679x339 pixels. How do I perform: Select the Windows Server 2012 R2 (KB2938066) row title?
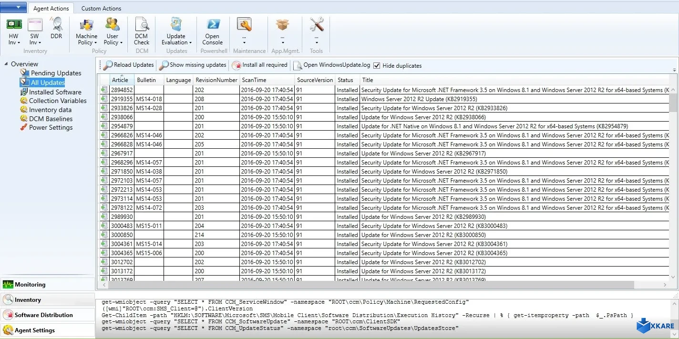point(423,117)
